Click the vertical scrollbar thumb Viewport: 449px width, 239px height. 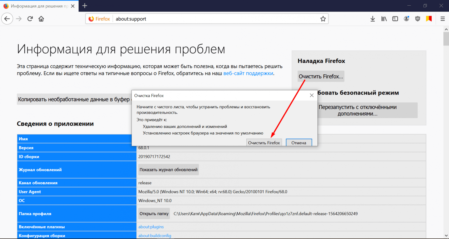click(x=446, y=39)
